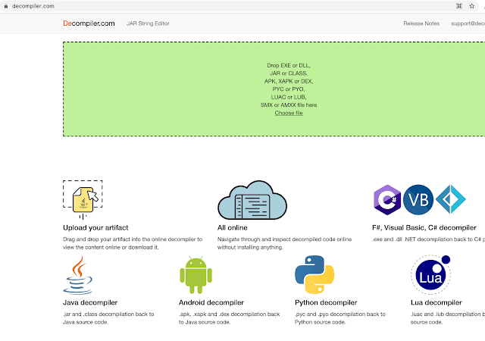Bookmark this page with the star icon
This screenshot has width=485, height=341.
pyautogui.click(x=471, y=6)
